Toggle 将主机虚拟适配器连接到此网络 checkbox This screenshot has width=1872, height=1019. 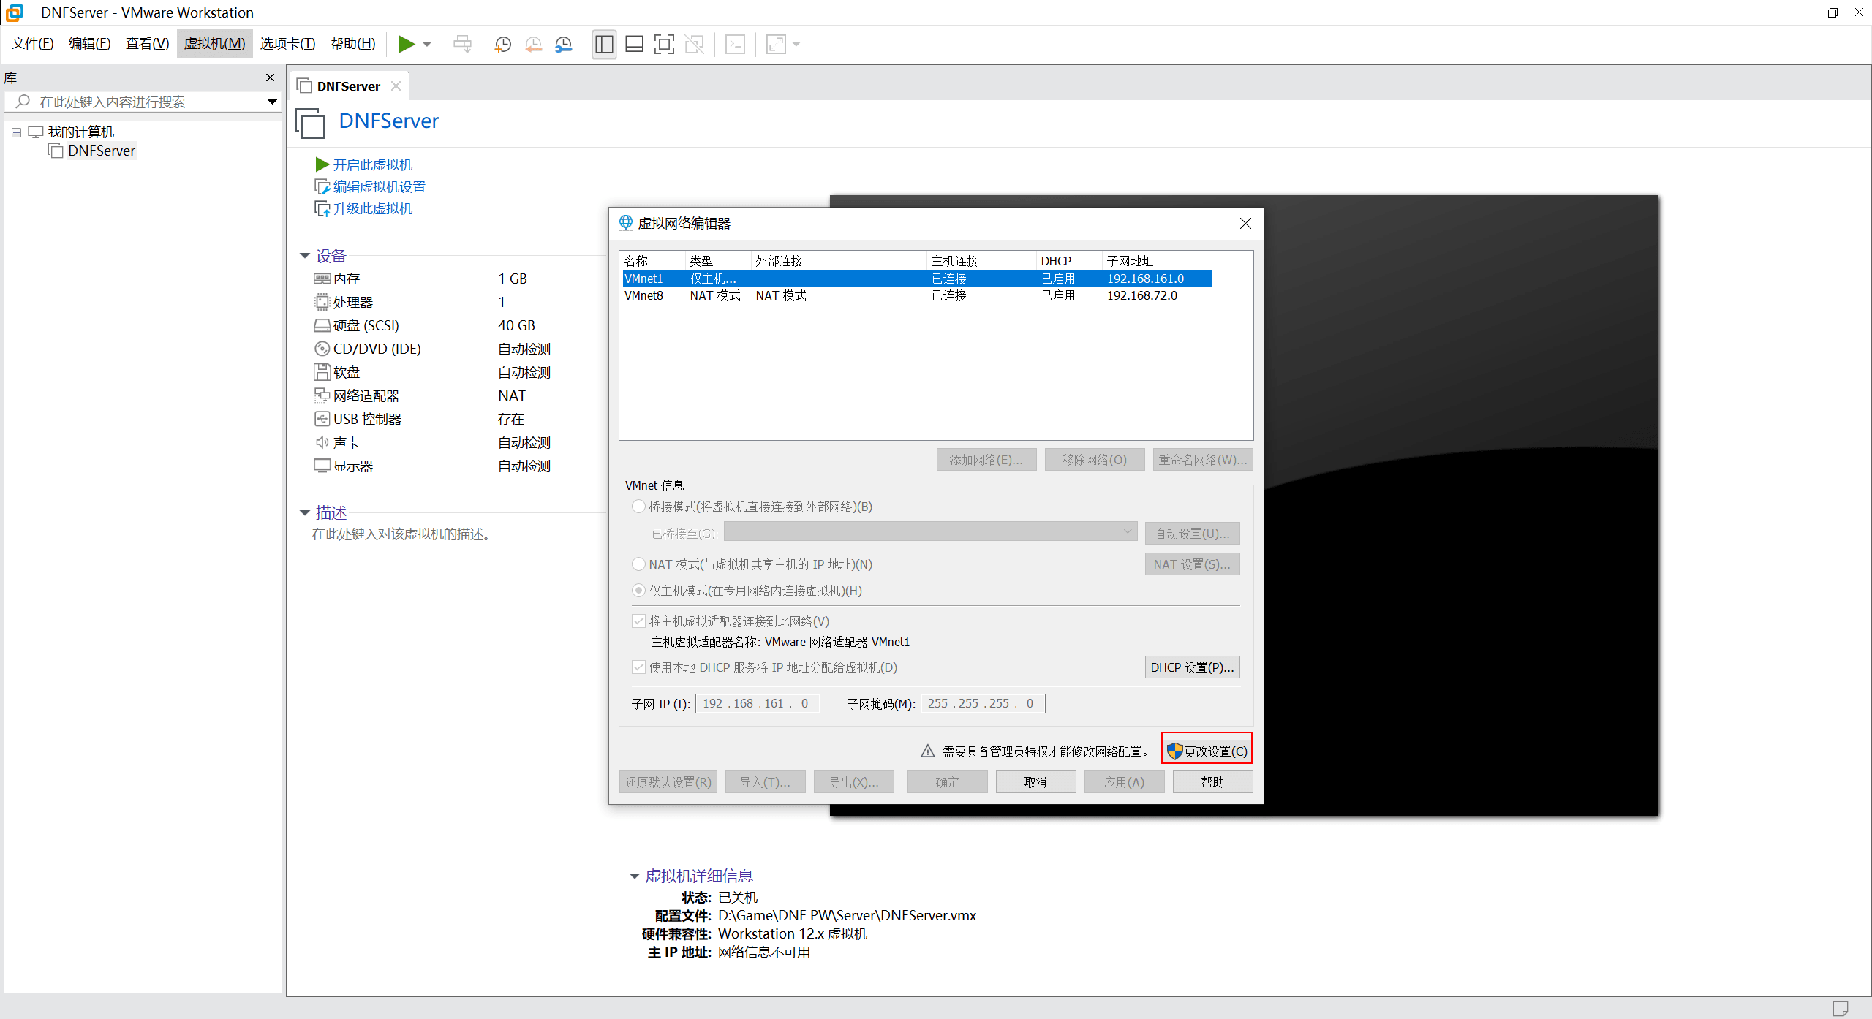[x=639, y=621]
